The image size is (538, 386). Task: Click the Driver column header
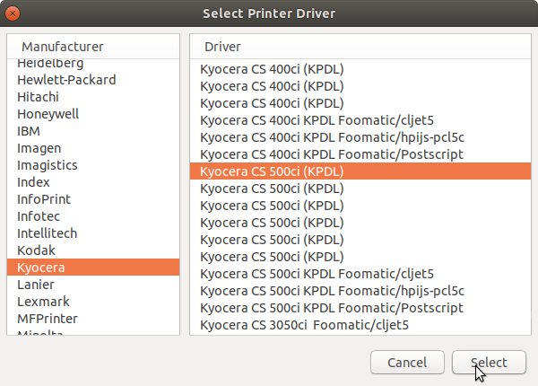coord(360,47)
